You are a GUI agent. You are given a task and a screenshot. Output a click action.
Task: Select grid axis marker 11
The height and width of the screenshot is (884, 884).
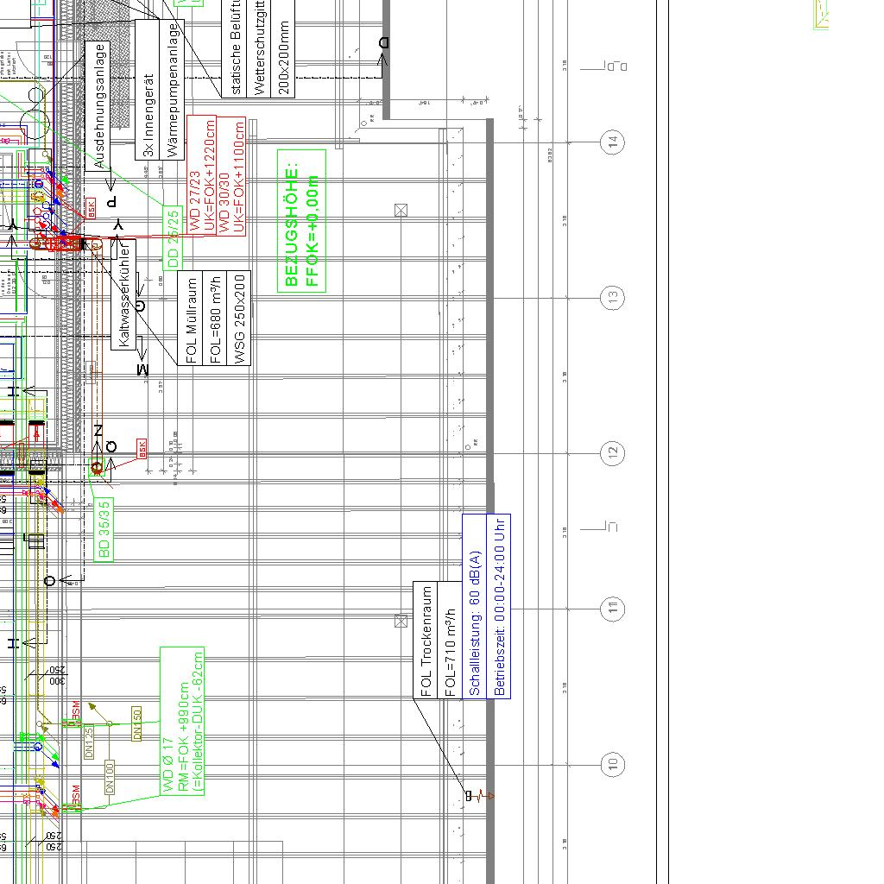pos(613,609)
